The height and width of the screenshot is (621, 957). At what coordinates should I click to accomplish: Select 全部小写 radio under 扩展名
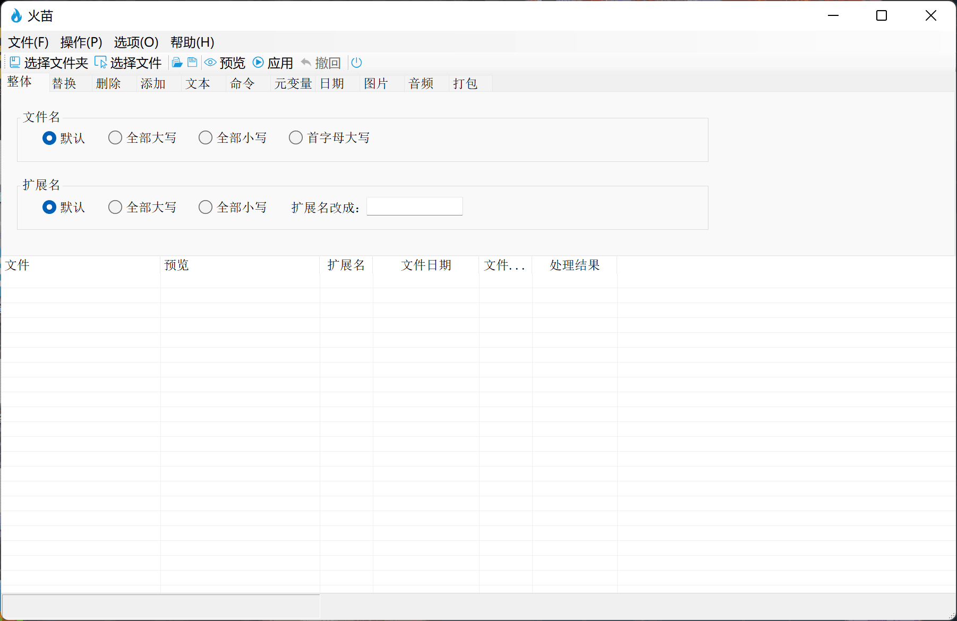pos(206,207)
